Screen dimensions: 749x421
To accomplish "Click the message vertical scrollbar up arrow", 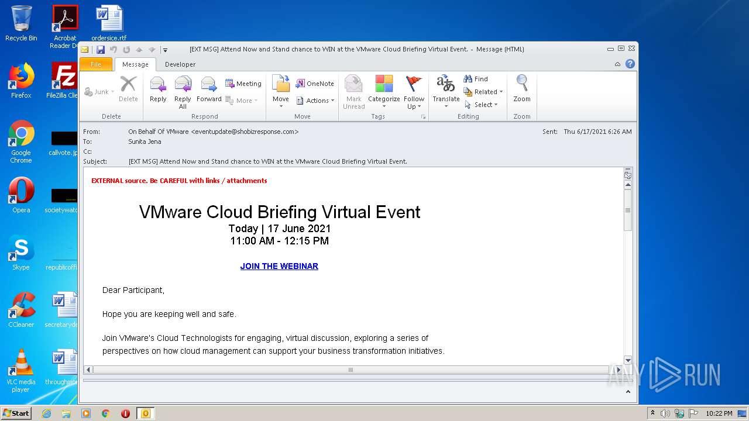I will (x=628, y=185).
